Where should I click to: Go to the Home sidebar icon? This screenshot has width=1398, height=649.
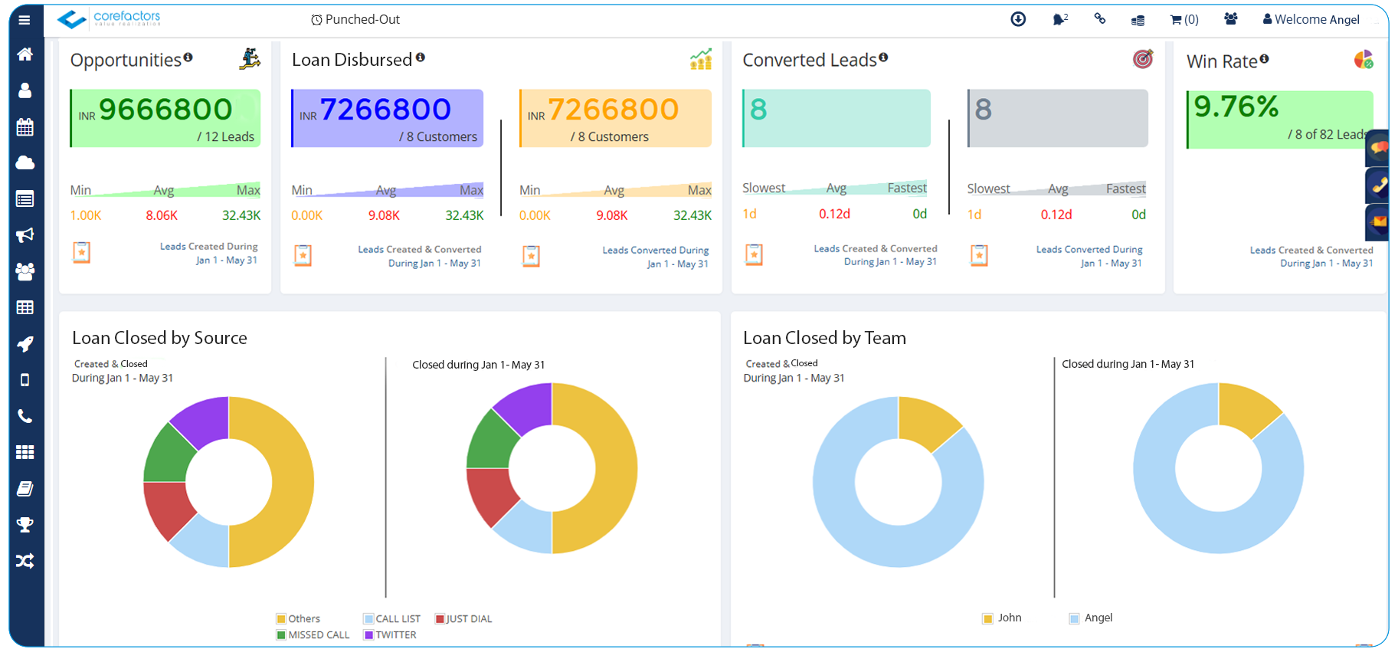(x=25, y=54)
